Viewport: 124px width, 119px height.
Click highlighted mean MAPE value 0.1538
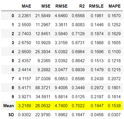114,106
